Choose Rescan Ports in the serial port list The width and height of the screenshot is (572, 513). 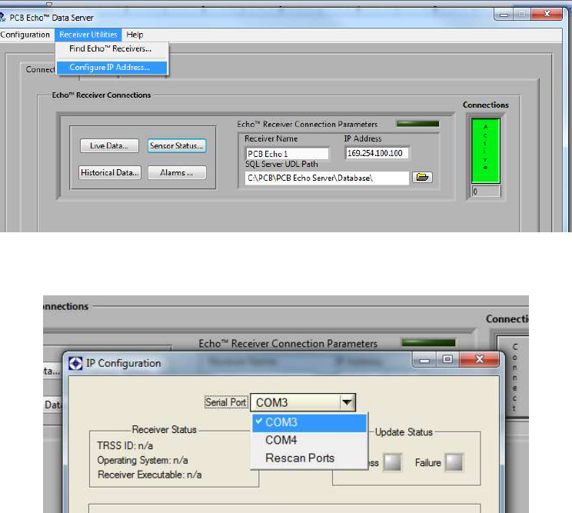309,458
